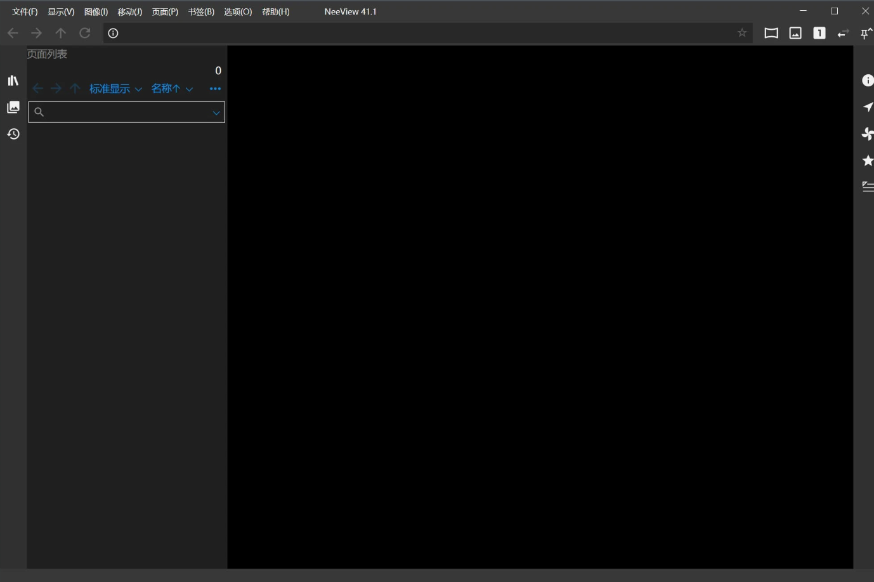Open the effects pinwheel panel icon
The height and width of the screenshot is (582, 874).
[867, 134]
